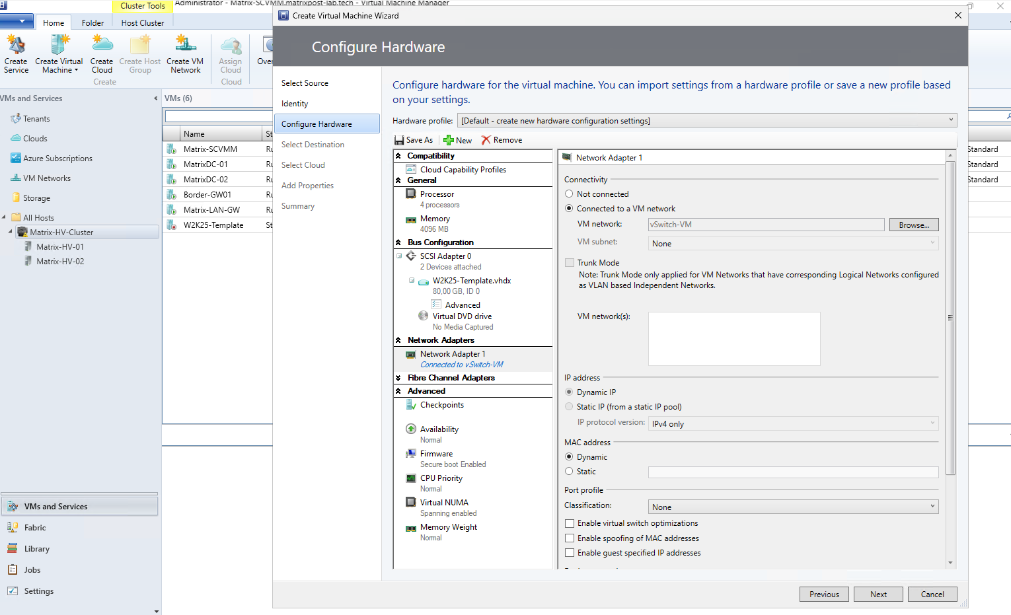Select the Virtual NUMA icon
1011x615 pixels.
coord(411,503)
